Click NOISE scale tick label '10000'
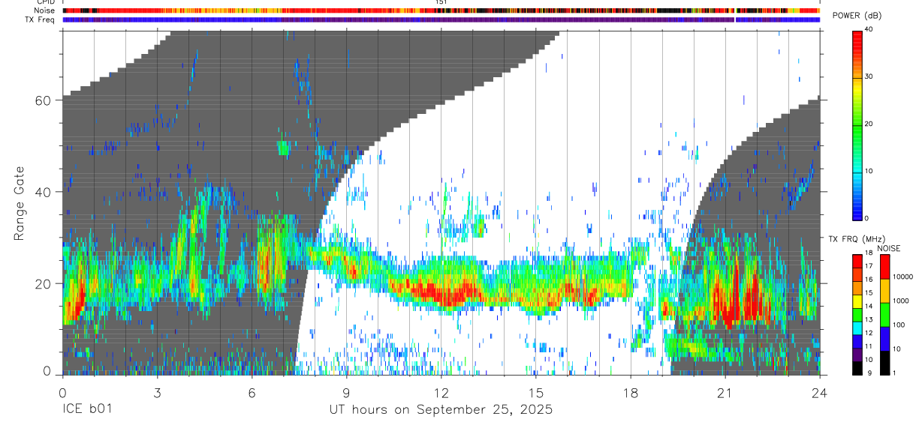 click(902, 277)
